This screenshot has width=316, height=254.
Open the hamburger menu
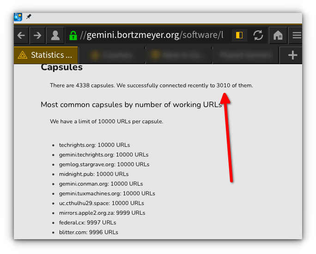click(297, 36)
